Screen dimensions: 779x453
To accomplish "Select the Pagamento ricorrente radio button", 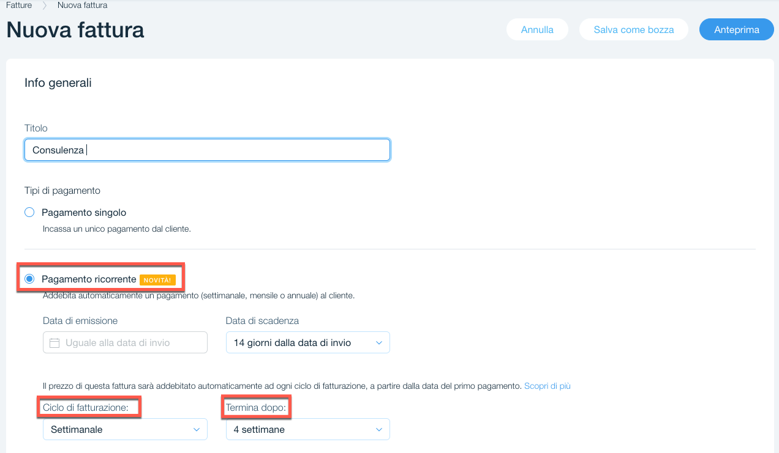I will tap(29, 279).
